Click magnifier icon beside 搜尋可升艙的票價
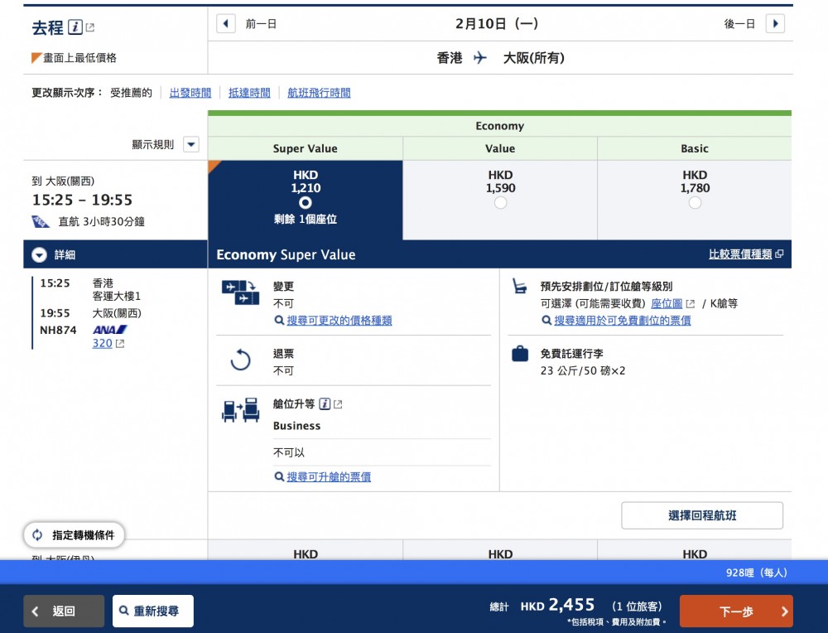 279,476
